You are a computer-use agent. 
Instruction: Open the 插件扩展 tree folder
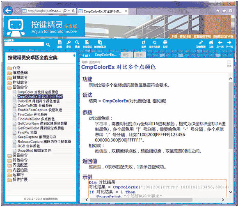point(18,180)
